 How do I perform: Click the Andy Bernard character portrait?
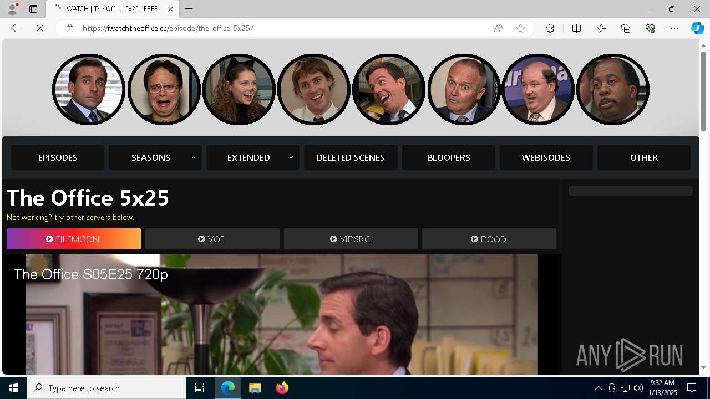pyautogui.click(x=389, y=89)
